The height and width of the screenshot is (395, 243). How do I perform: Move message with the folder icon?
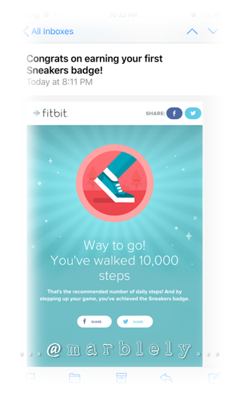pos(75,378)
